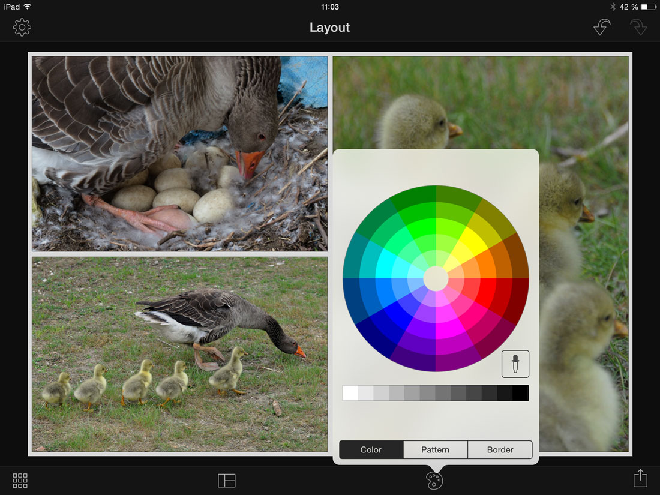
Task: Undo the last change
Action: tap(602, 28)
